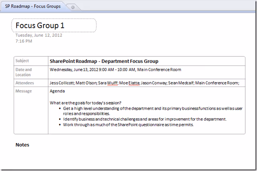The width and height of the screenshot is (257, 171).
Task: Select the Subject label cell
Action: click(31, 61)
